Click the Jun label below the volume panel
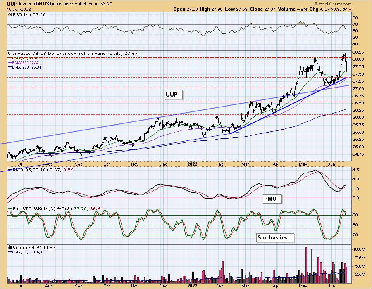The width and height of the screenshot is (372, 289). pyautogui.click(x=331, y=286)
